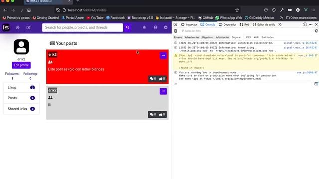The height and width of the screenshot is (179, 319).
Task: Activate devtools element picker icon
Action: pyautogui.click(x=175, y=24)
